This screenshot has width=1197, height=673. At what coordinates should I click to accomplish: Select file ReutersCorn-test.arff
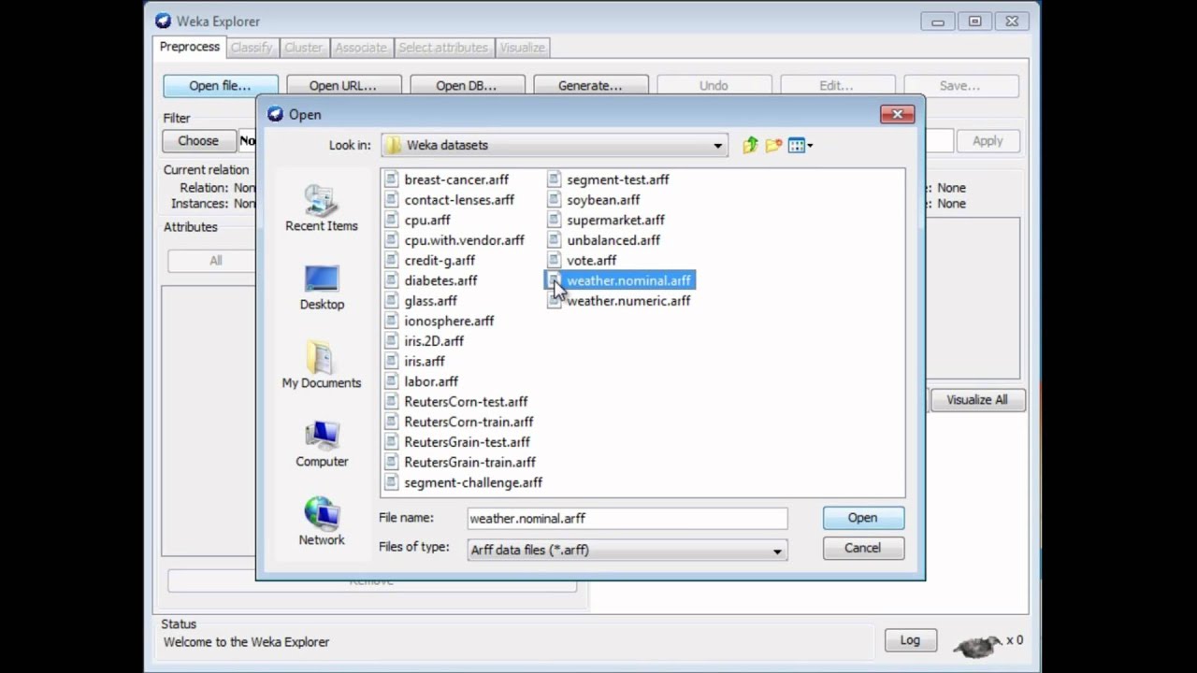466,402
